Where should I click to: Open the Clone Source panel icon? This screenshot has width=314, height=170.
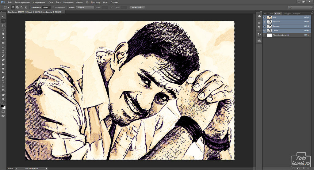click(x=259, y=16)
